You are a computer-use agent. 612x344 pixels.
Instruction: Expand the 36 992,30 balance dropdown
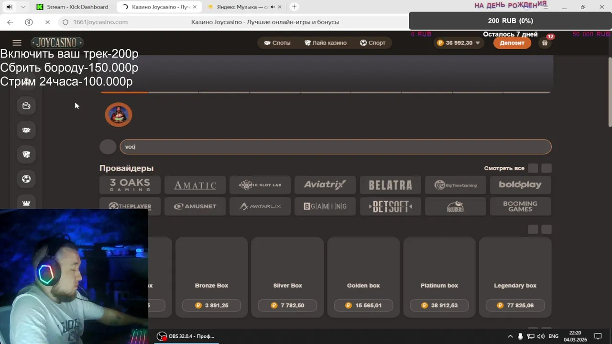[459, 43]
